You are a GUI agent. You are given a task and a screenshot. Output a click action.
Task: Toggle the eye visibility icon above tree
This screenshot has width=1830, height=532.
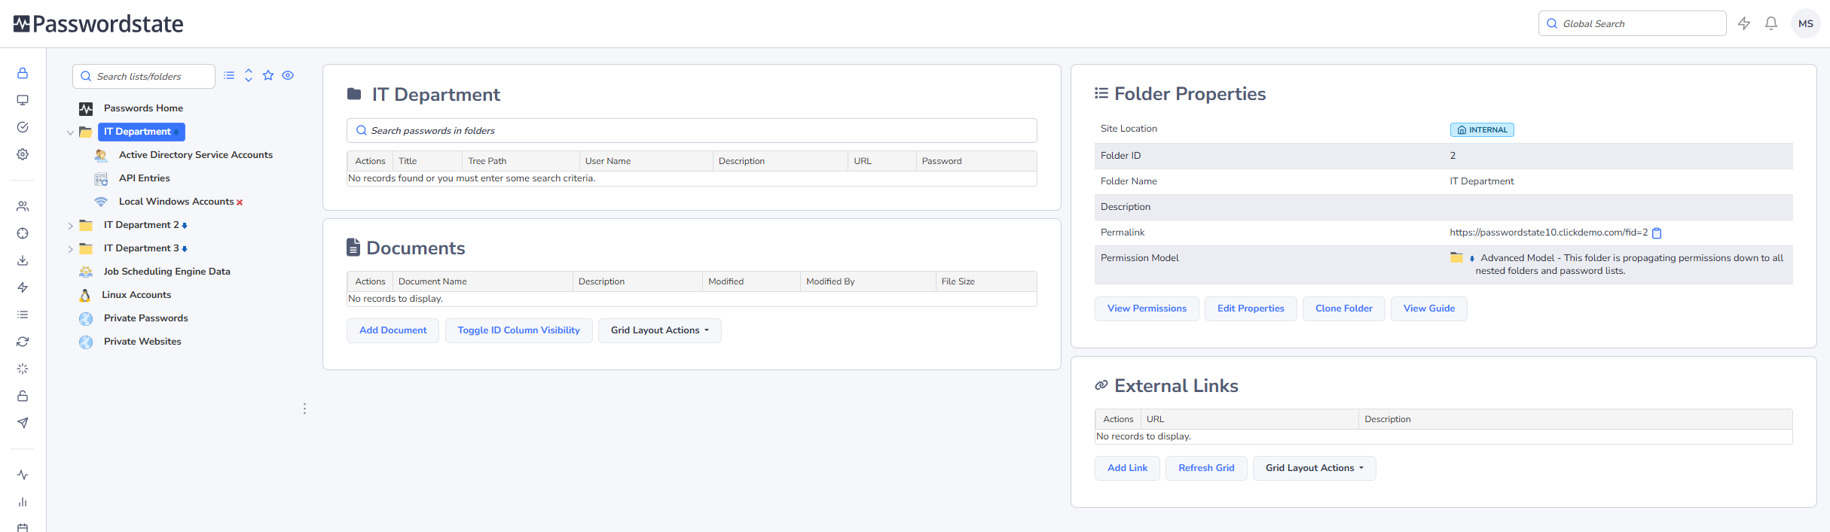(x=288, y=75)
